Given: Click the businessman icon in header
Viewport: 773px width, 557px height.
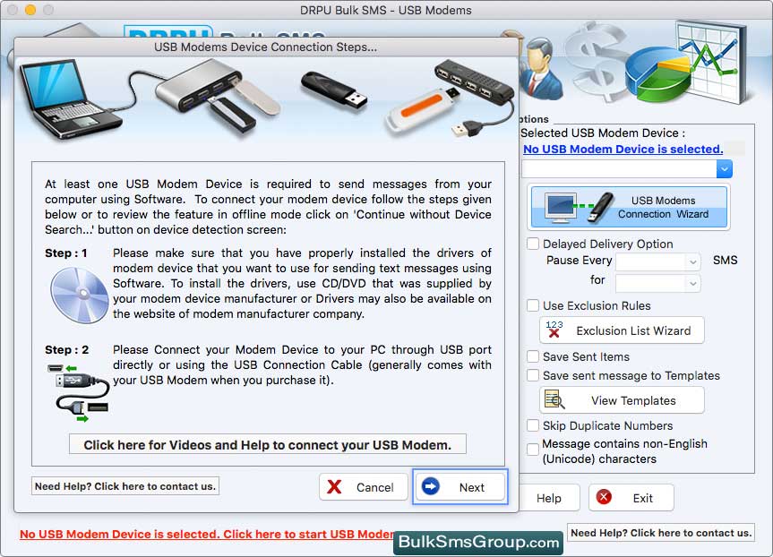Looking at the screenshot, I should (541, 68).
